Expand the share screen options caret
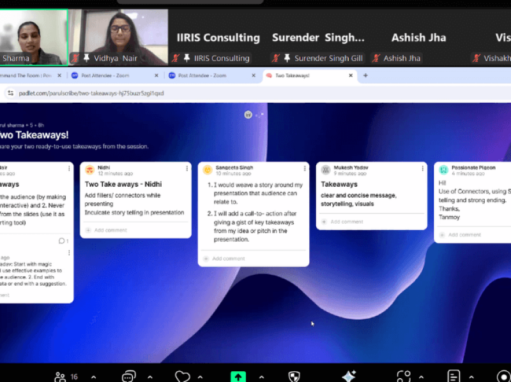 click(261, 377)
